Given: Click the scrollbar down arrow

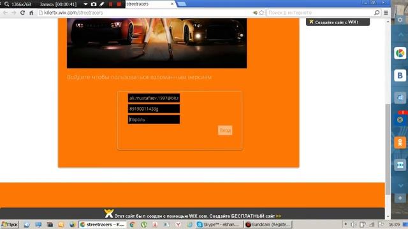Looking at the screenshot, I should pos(388,216).
